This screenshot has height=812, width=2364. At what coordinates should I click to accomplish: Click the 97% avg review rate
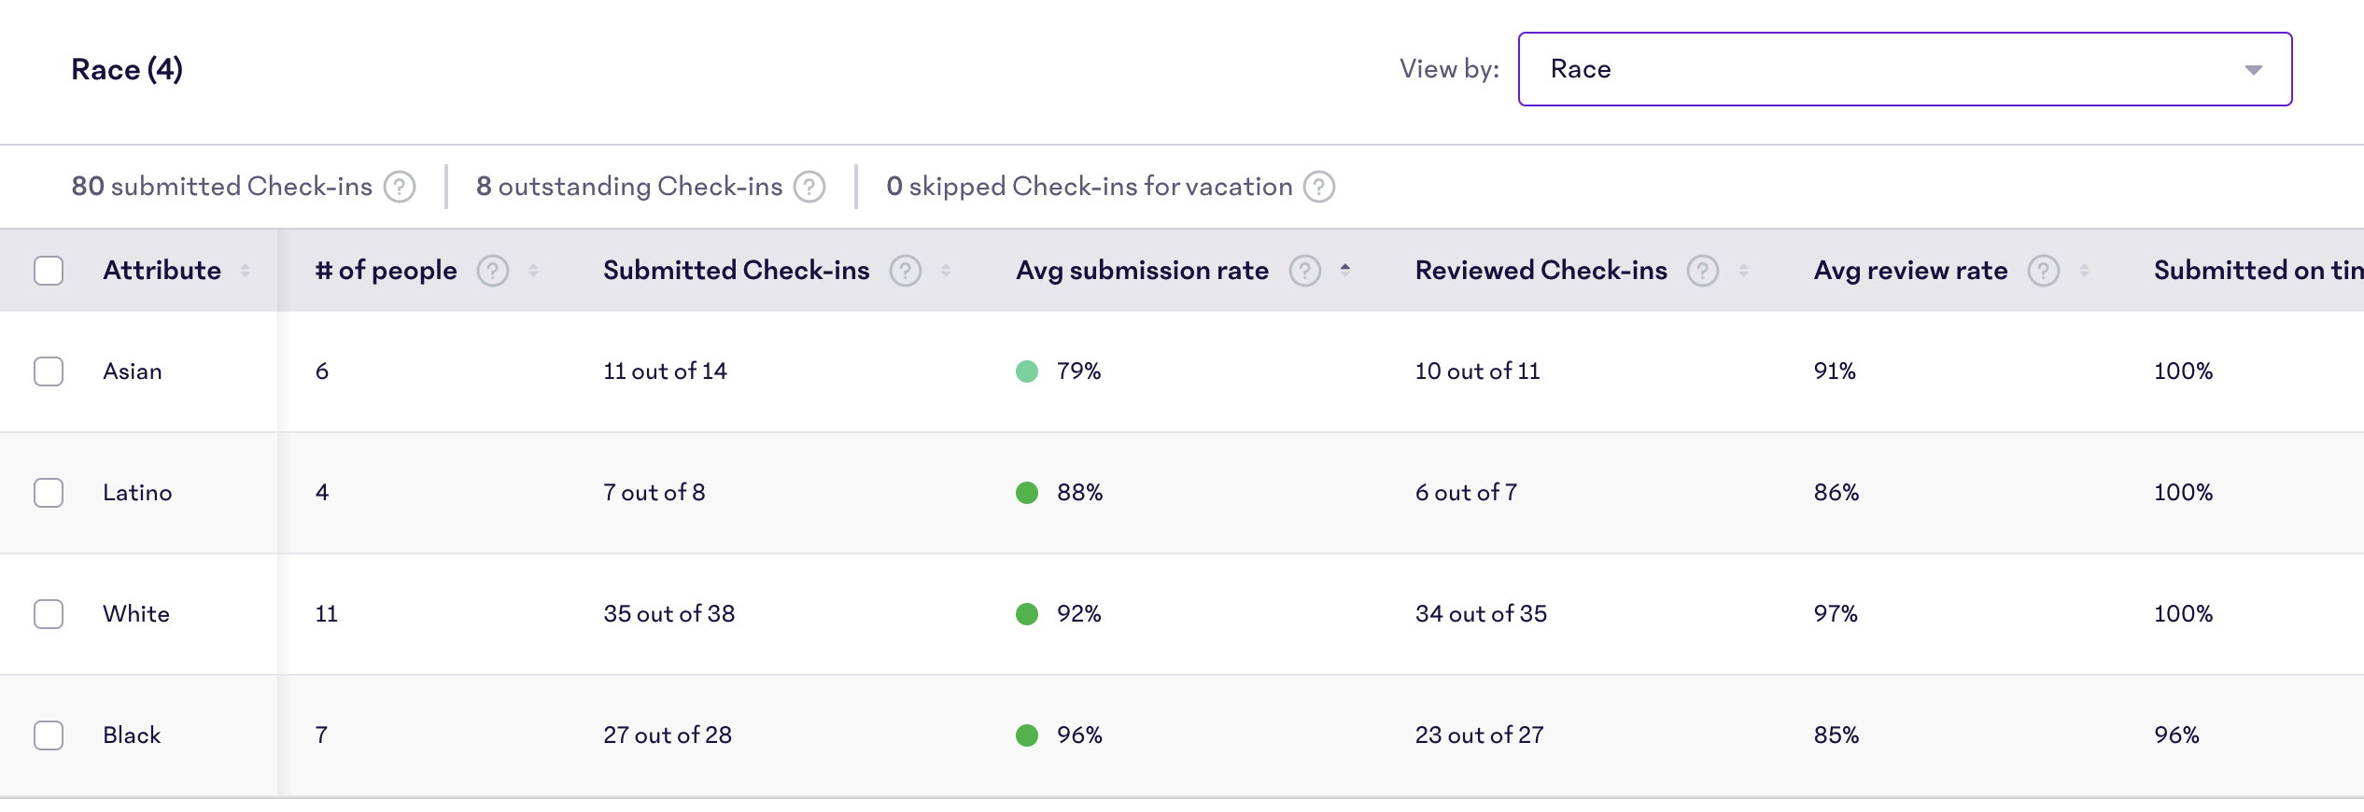[1836, 614]
